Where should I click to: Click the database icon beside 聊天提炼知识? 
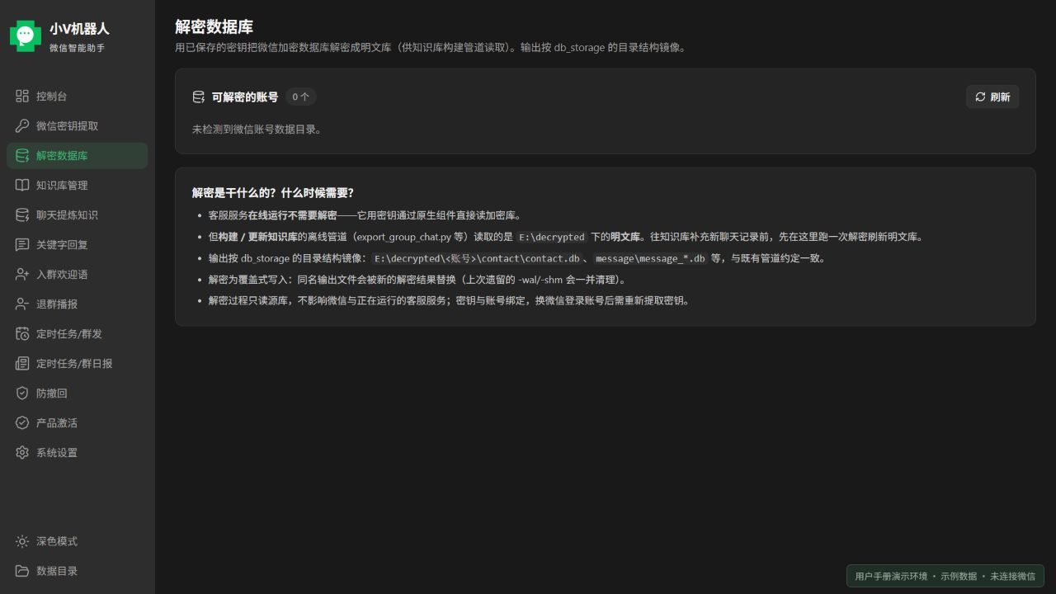point(22,215)
